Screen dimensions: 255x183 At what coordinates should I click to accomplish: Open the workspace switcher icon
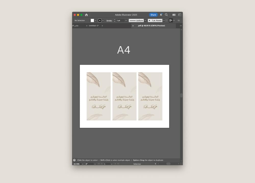pos(180,15)
